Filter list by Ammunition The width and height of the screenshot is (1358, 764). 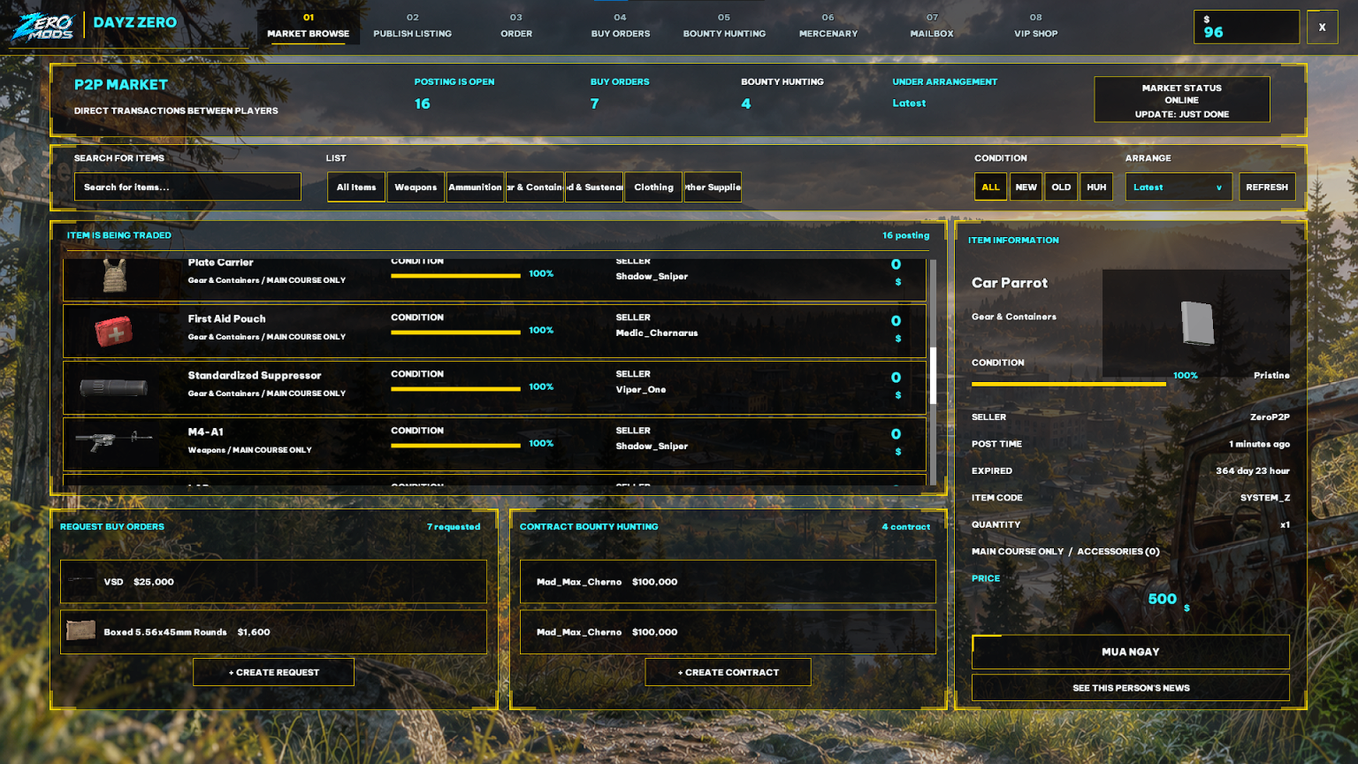click(475, 187)
